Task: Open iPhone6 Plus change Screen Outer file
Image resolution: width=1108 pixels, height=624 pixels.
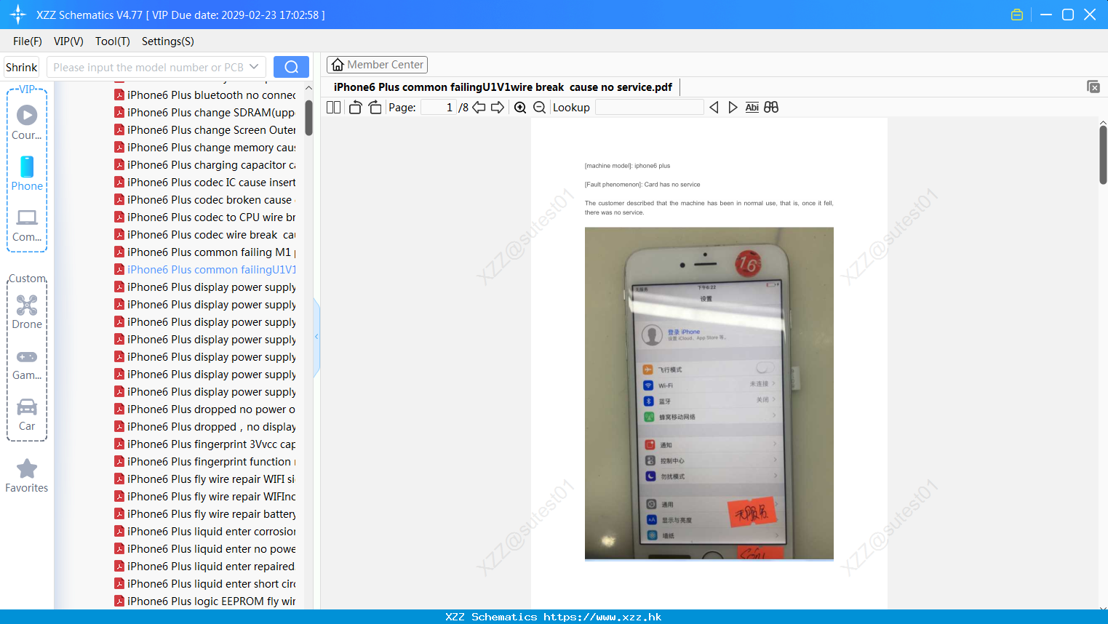Action: click(205, 130)
